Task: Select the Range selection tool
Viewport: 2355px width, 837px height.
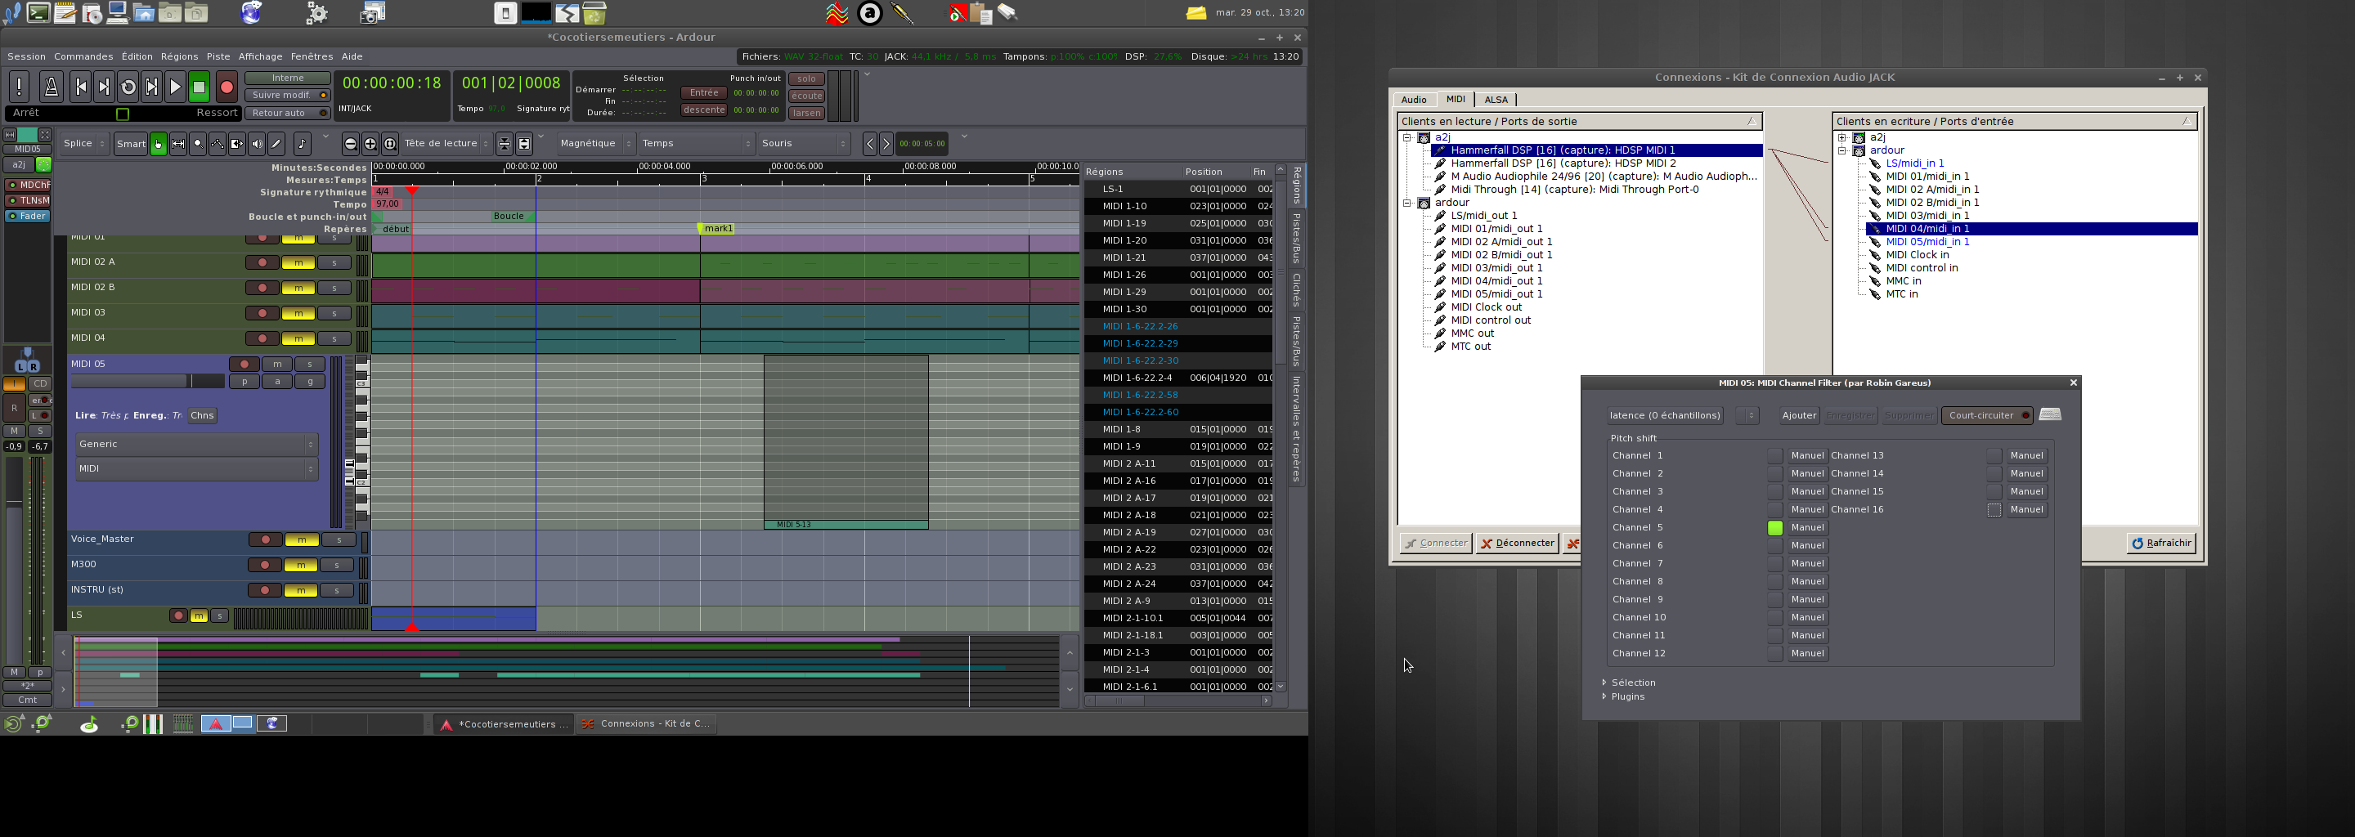Action: tap(178, 144)
